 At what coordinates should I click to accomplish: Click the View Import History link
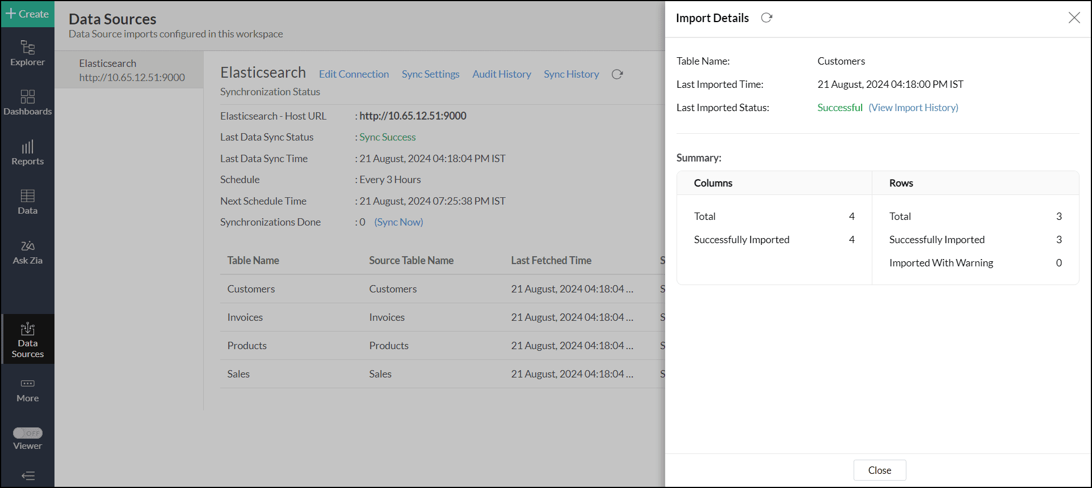[x=913, y=108]
